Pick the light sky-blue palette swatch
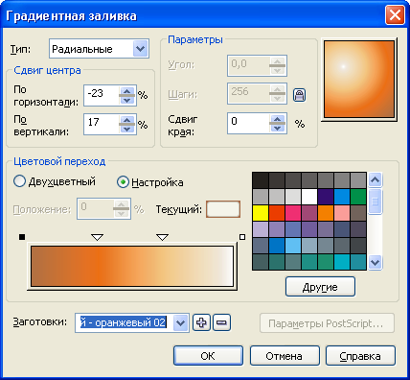The image size is (410, 380). tap(293, 246)
